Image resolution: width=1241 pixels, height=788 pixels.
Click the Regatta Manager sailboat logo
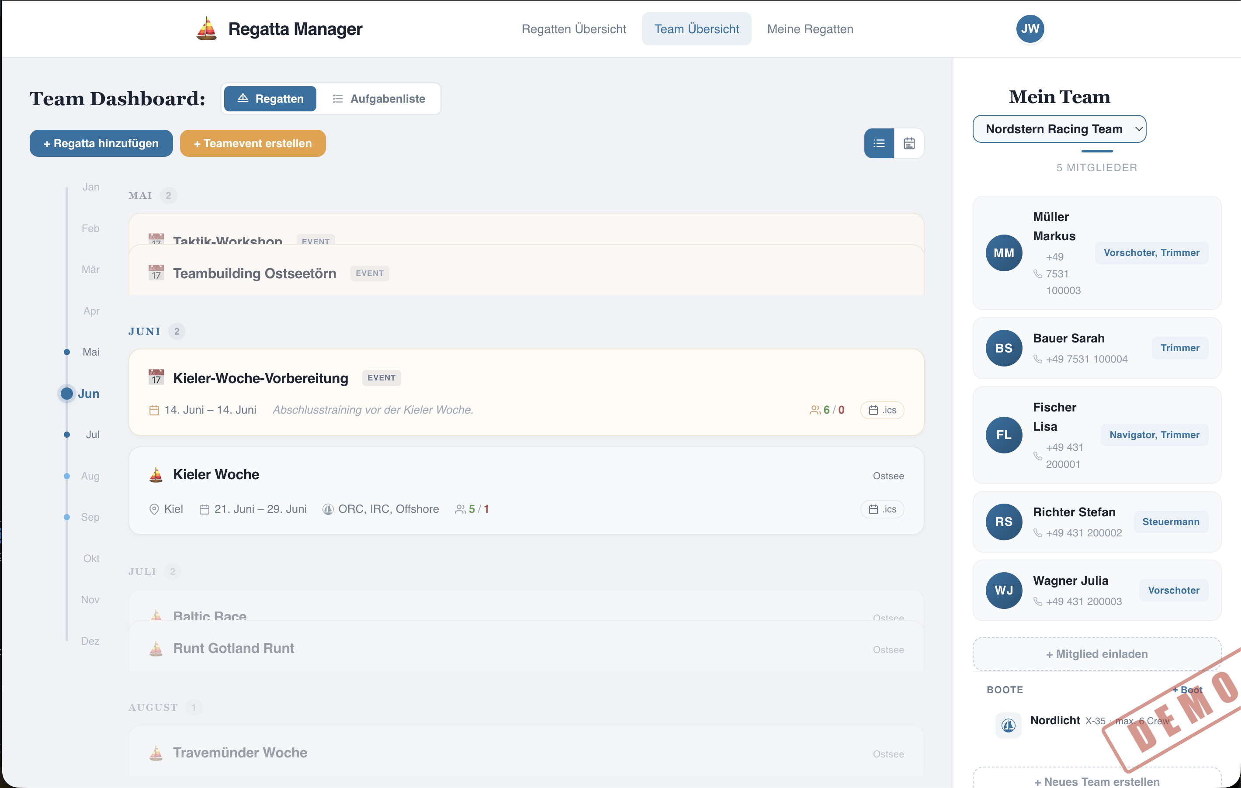pyautogui.click(x=207, y=29)
